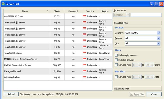The image size is (164, 99).
Task: Click the Location group label
Action: 119,28
